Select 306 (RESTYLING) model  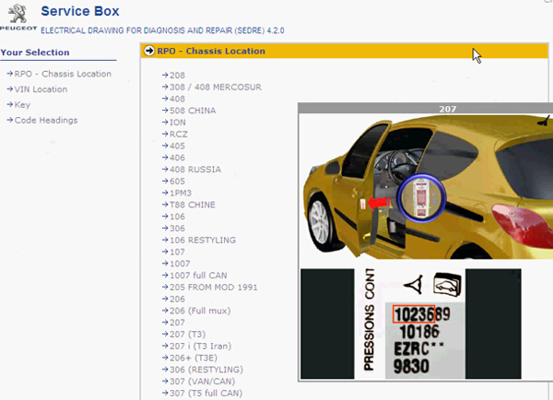(x=206, y=370)
